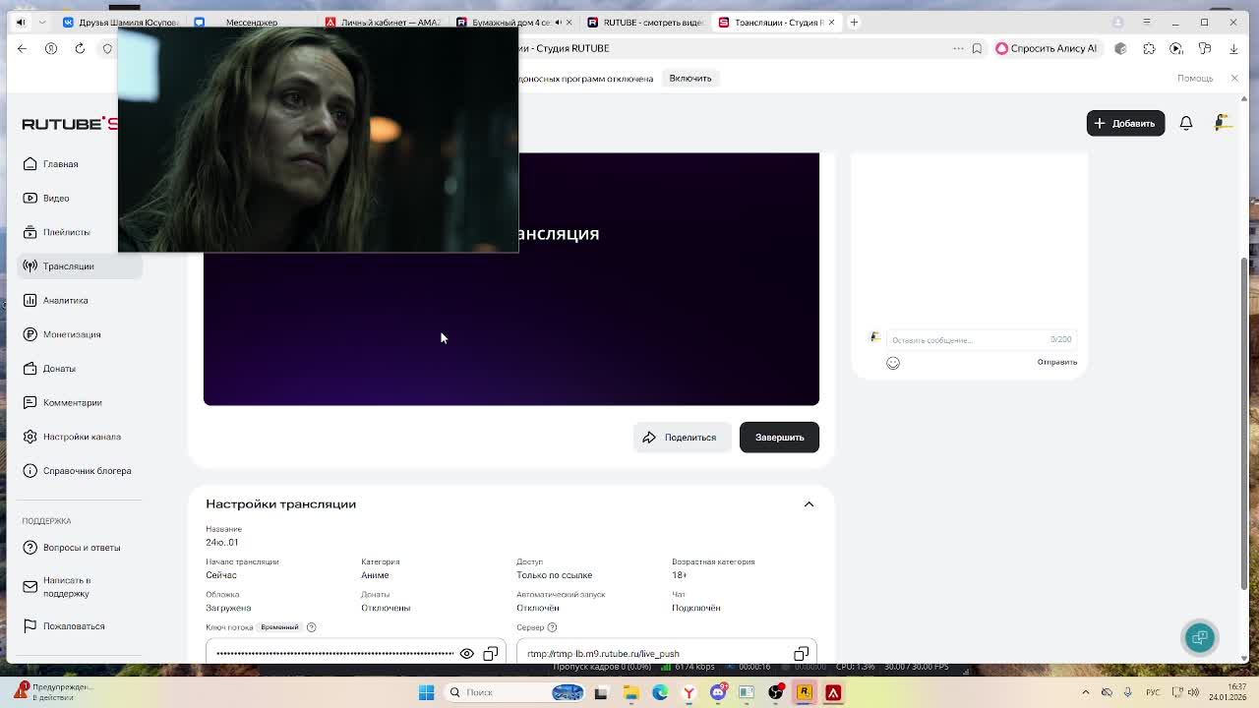Viewport: 1259px width, 708px height.
Task: Click the Донаты heart icon
Action: [30, 369]
